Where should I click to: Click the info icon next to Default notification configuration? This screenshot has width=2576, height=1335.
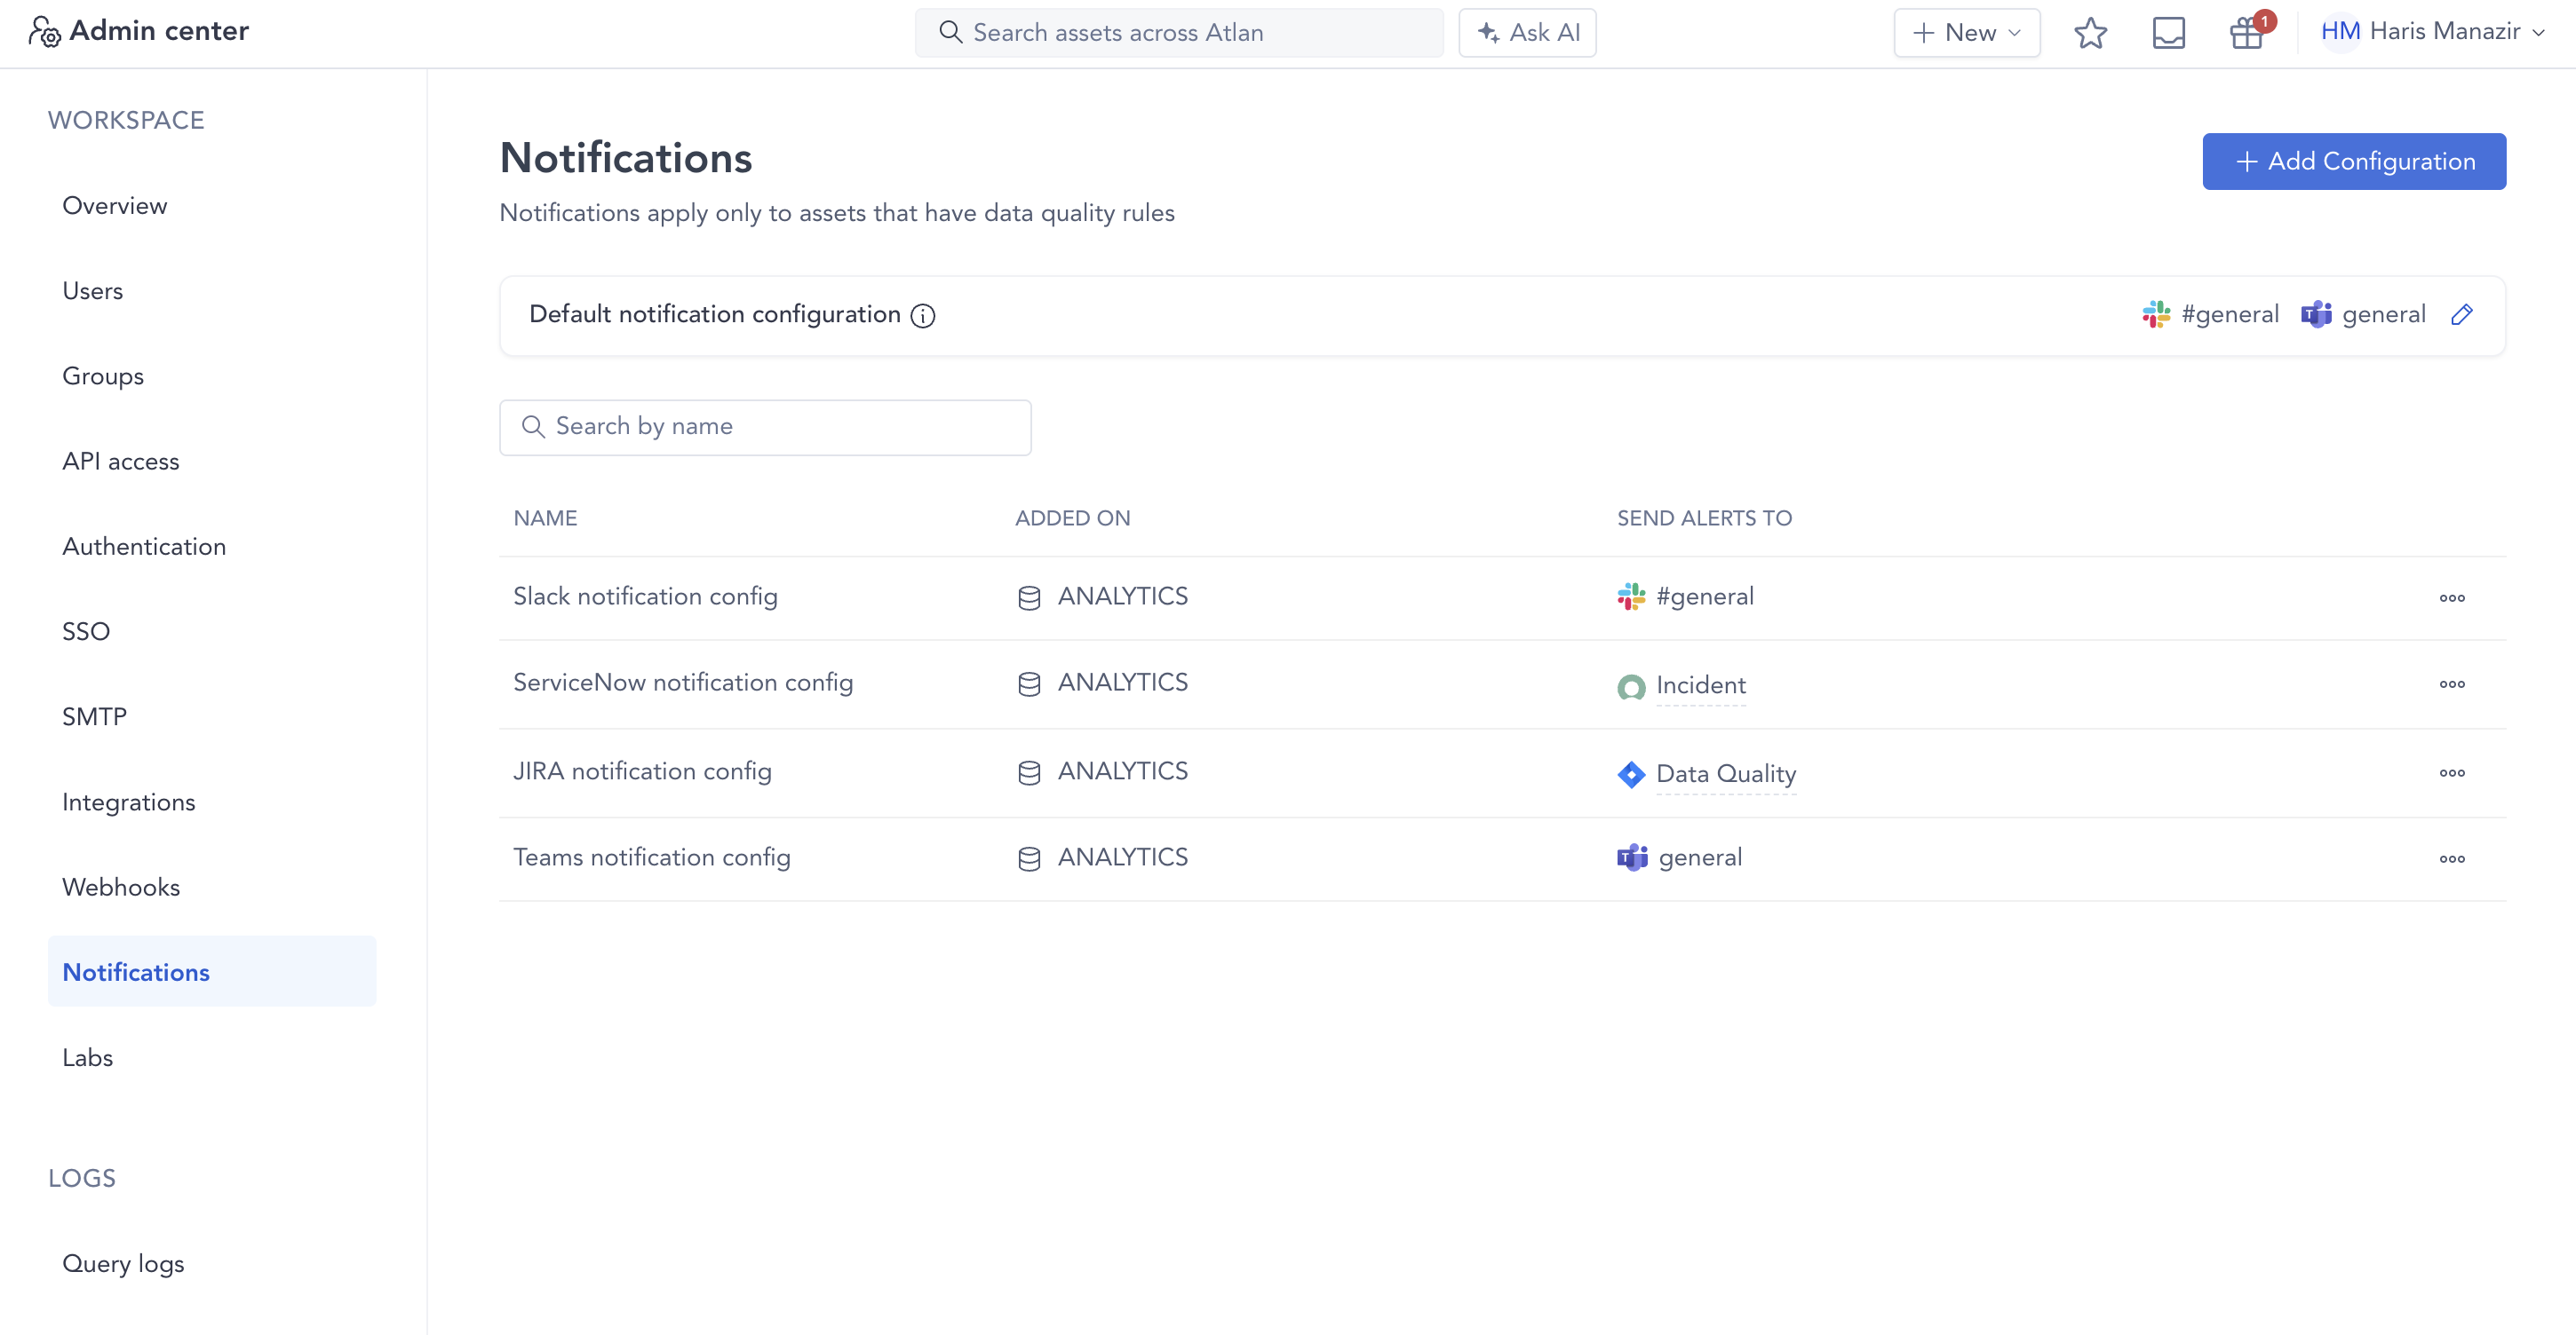coord(922,316)
